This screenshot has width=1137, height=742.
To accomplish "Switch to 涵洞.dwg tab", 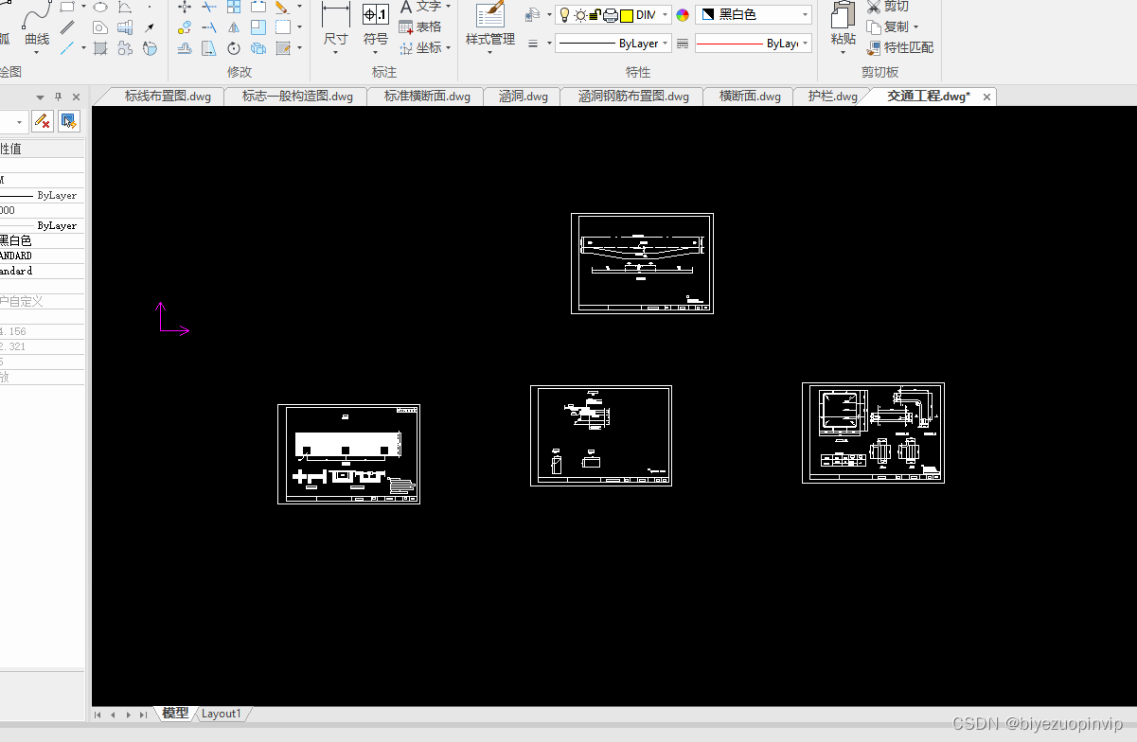I will click(524, 97).
